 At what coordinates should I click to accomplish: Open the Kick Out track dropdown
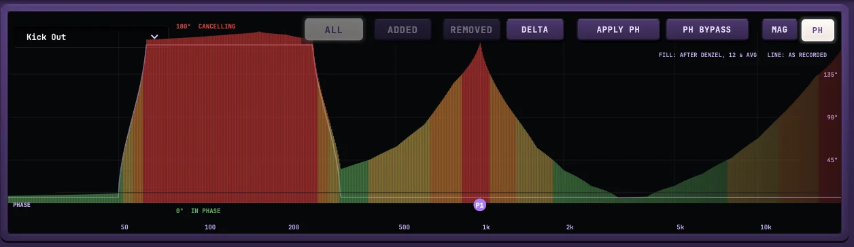pos(92,37)
